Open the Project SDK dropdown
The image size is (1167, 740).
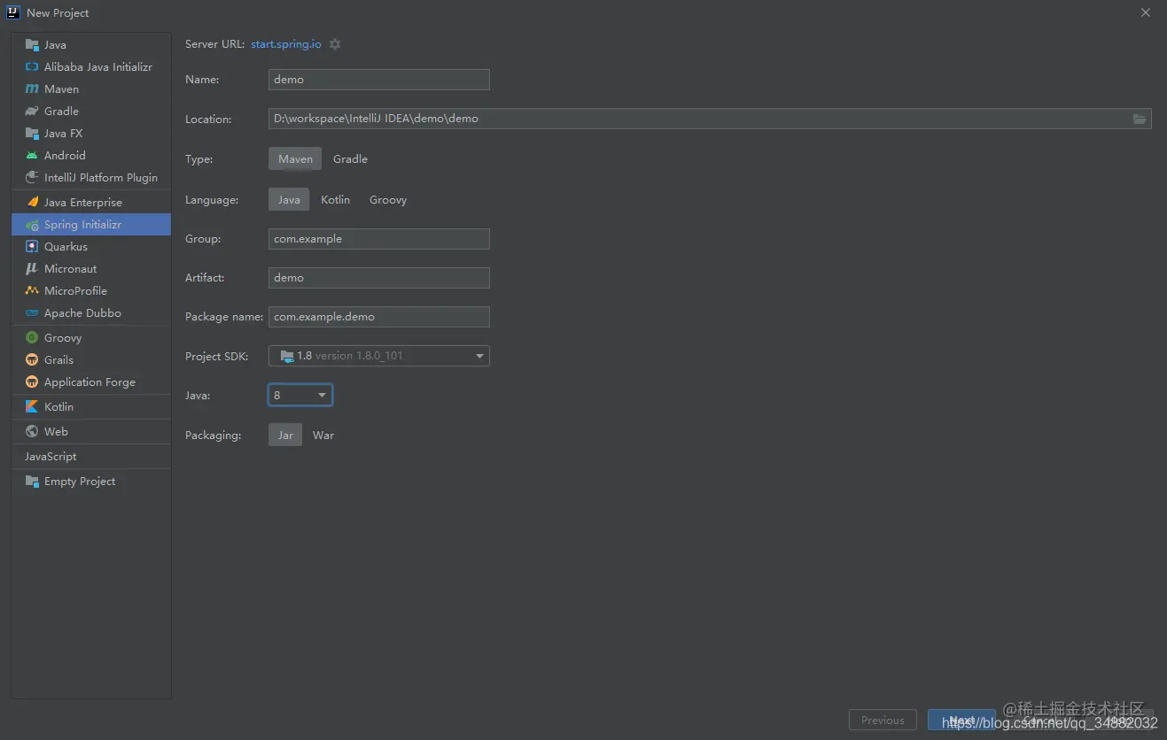pos(379,356)
